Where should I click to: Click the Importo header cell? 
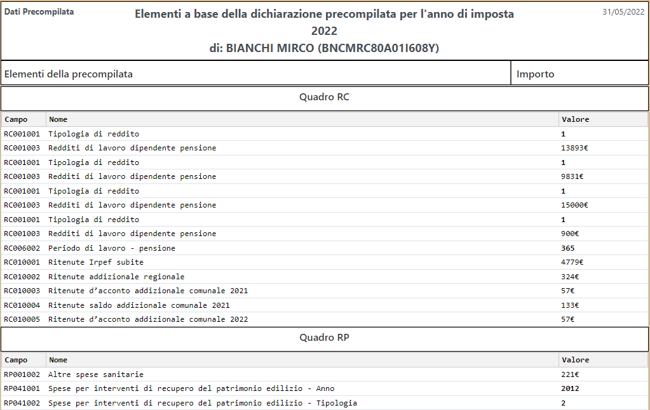click(535, 74)
